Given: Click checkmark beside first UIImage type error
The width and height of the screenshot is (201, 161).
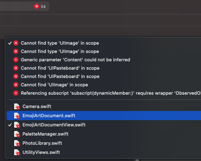Looking at the screenshot, I should pyautogui.click(x=10, y=43).
